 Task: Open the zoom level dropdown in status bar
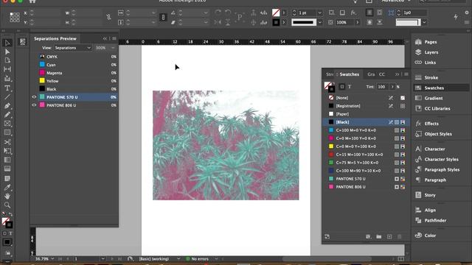coord(52,258)
